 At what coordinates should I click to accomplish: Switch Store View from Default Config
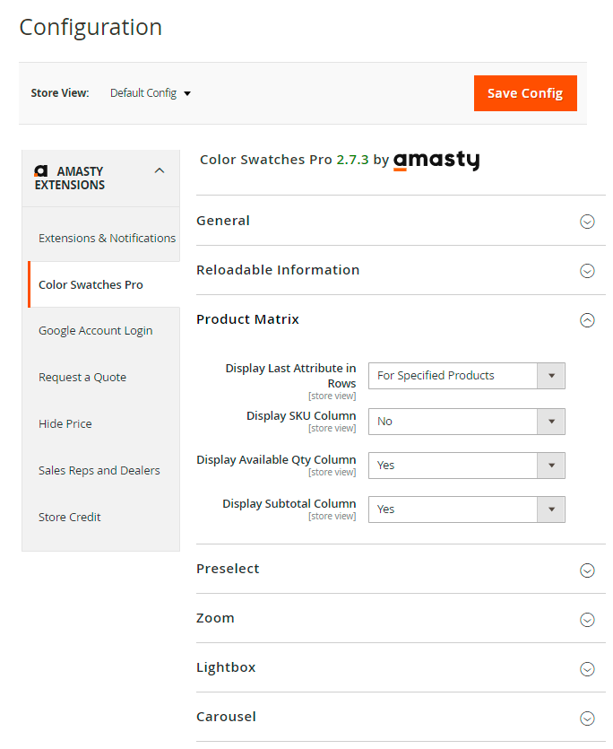(x=151, y=93)
